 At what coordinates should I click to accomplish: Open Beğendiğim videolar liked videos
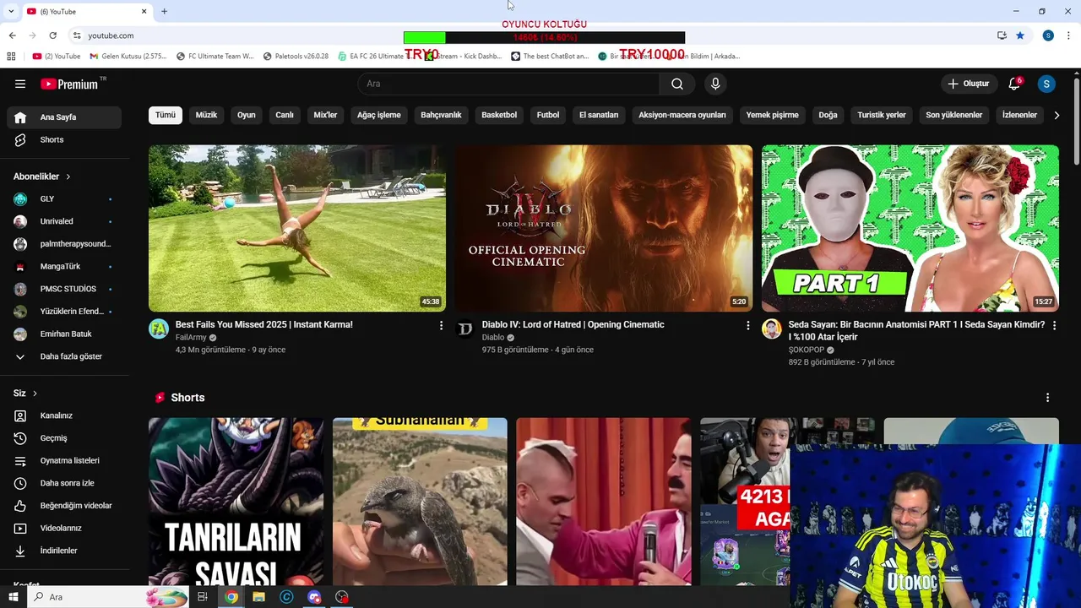pyautogui.click(x=64, y=505)
